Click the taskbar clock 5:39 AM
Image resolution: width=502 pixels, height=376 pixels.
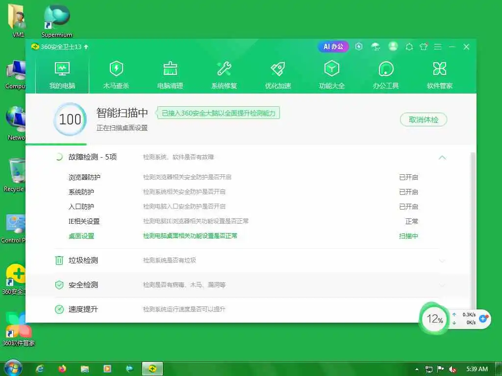[x=477, y=369]
